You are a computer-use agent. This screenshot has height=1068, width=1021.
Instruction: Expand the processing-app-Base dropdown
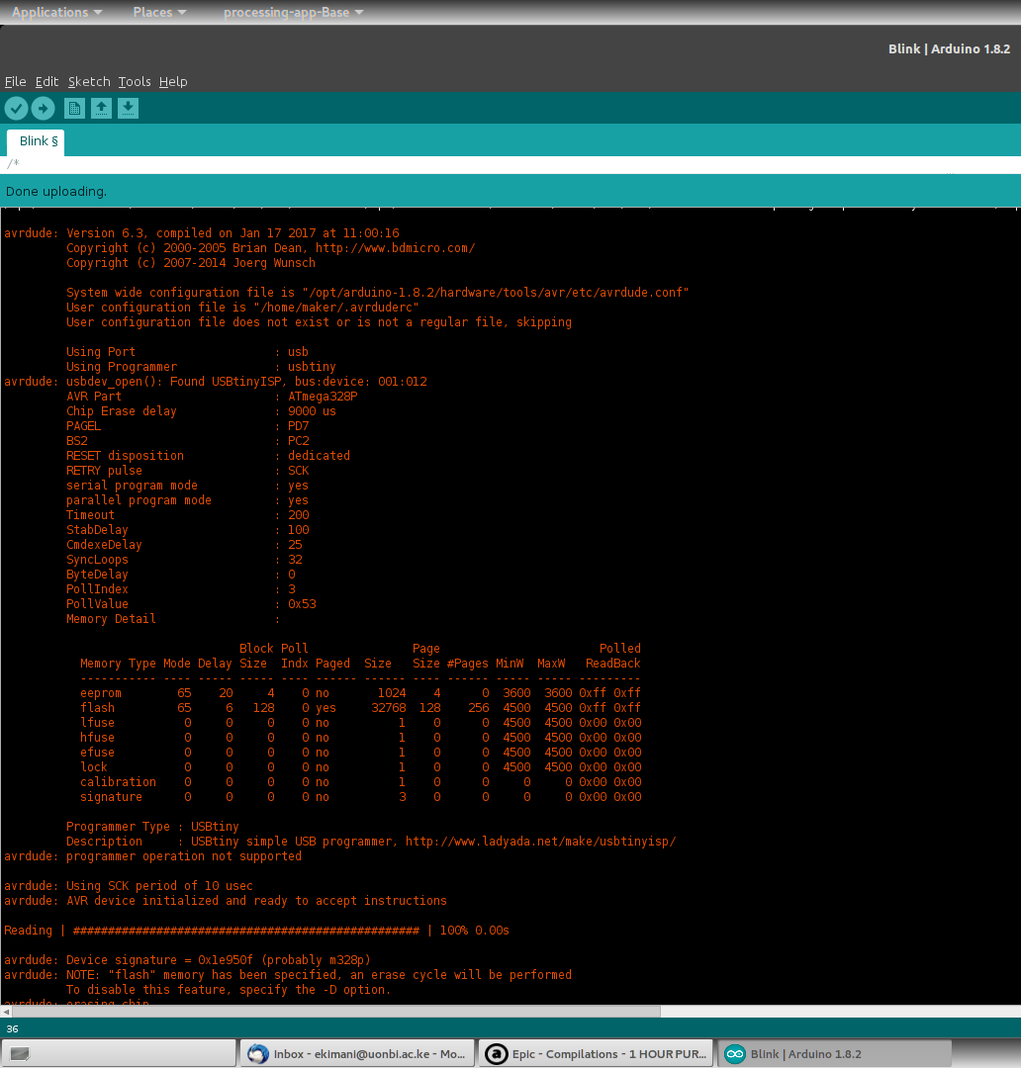(293, 12)
